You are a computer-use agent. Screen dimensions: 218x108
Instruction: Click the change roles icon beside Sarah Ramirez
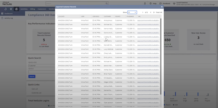(x=174, y=3)
